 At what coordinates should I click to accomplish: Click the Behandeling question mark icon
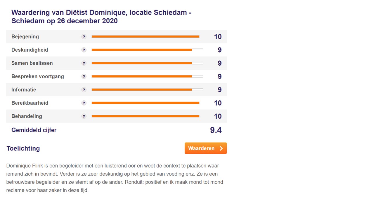point(84,116)
